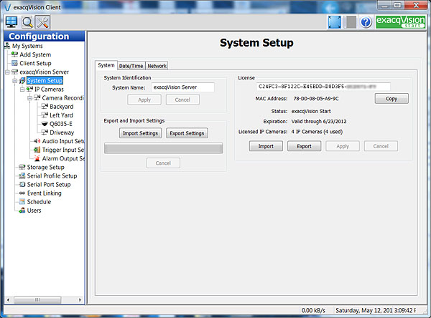The image size is (431, 318).
Task: Click the Backyard camera icon
Action: [x=45, y=107]
